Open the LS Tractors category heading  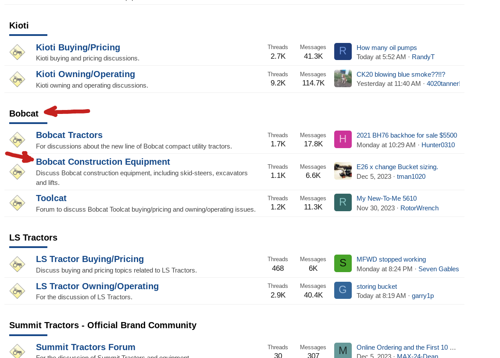[x=33, y=237]
